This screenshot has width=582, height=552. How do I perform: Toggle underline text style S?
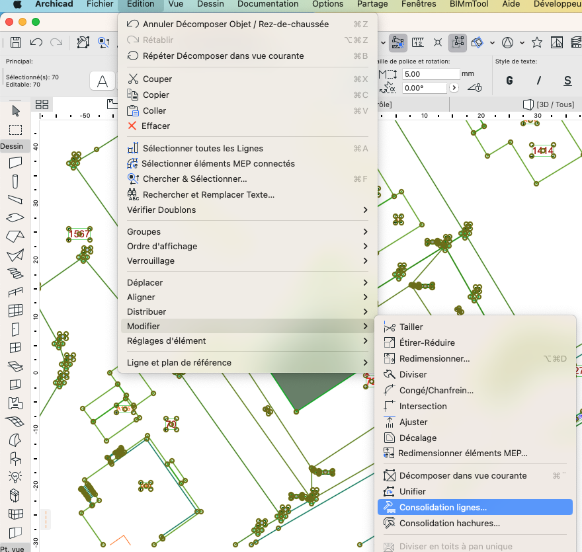567,81
